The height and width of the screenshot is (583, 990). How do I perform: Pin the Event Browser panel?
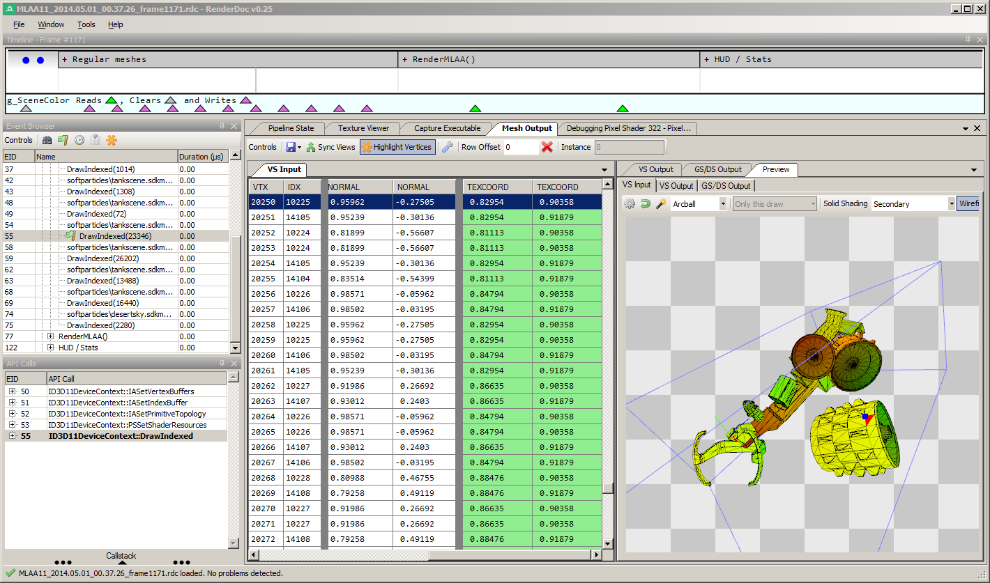point(222,126)
